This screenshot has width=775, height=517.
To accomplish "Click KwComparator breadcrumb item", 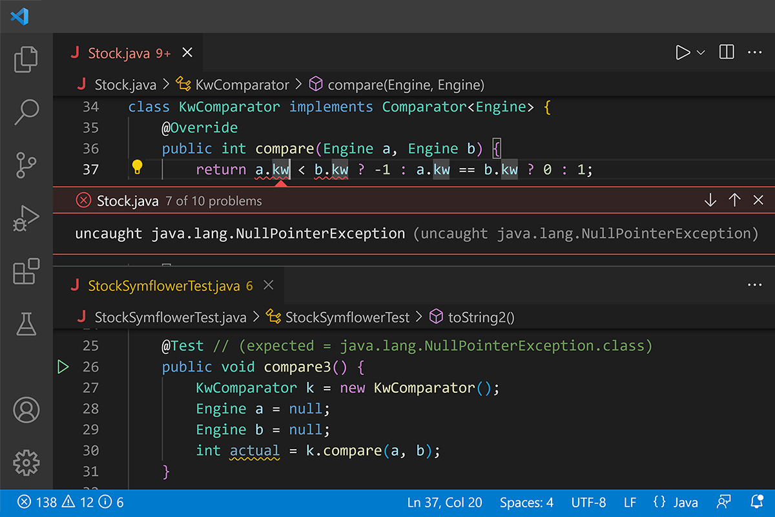I will coord(233,85).
